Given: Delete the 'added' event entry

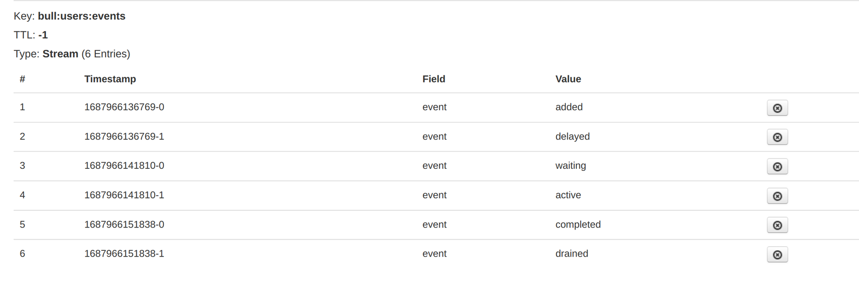Looking at the screenshot, I should coord(777,108).
